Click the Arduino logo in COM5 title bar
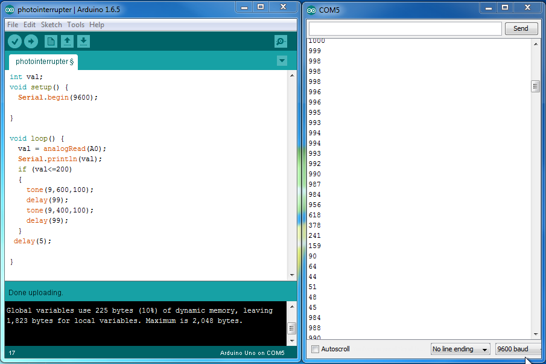 311,10
